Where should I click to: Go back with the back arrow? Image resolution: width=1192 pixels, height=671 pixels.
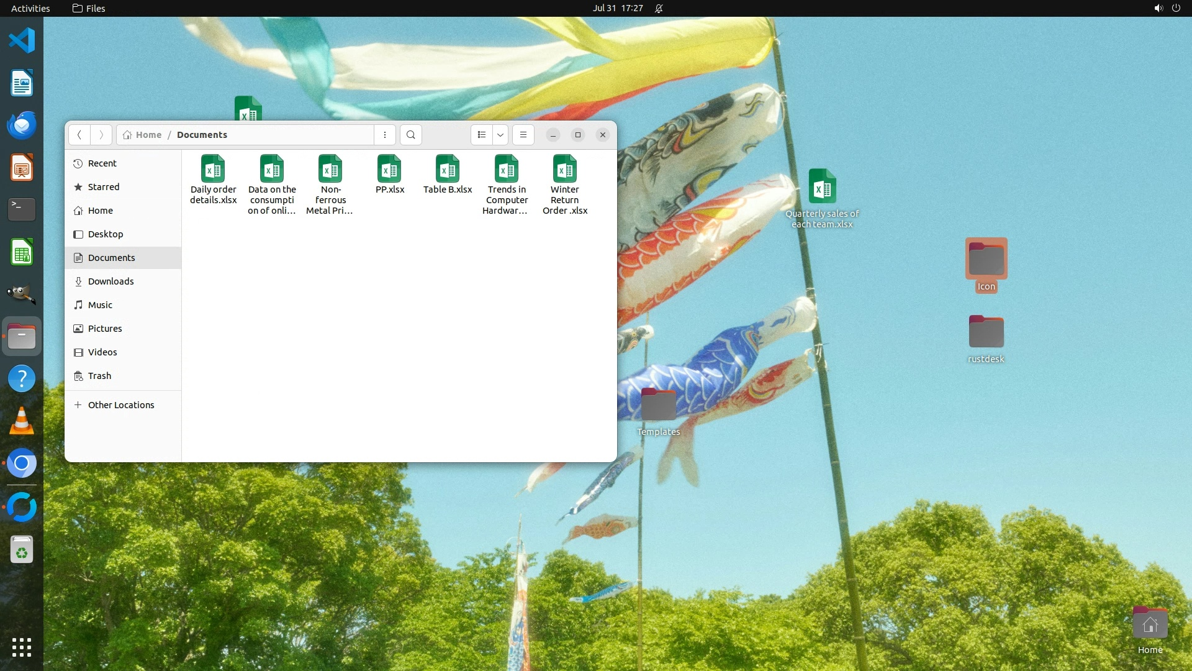(x=79, y=135)
